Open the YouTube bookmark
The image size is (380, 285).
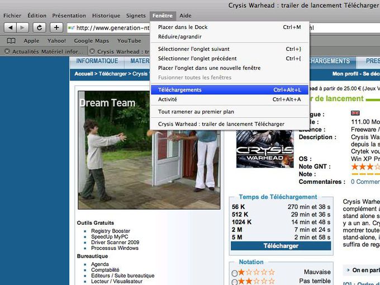pos(129,41)
